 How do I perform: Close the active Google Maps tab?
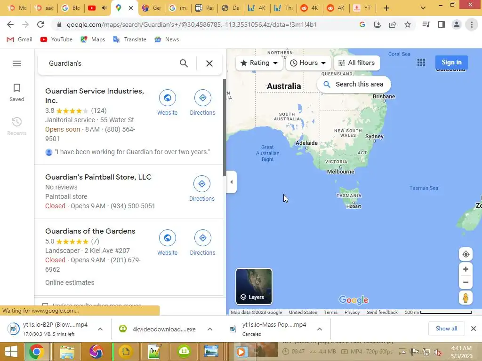(131, 8)
